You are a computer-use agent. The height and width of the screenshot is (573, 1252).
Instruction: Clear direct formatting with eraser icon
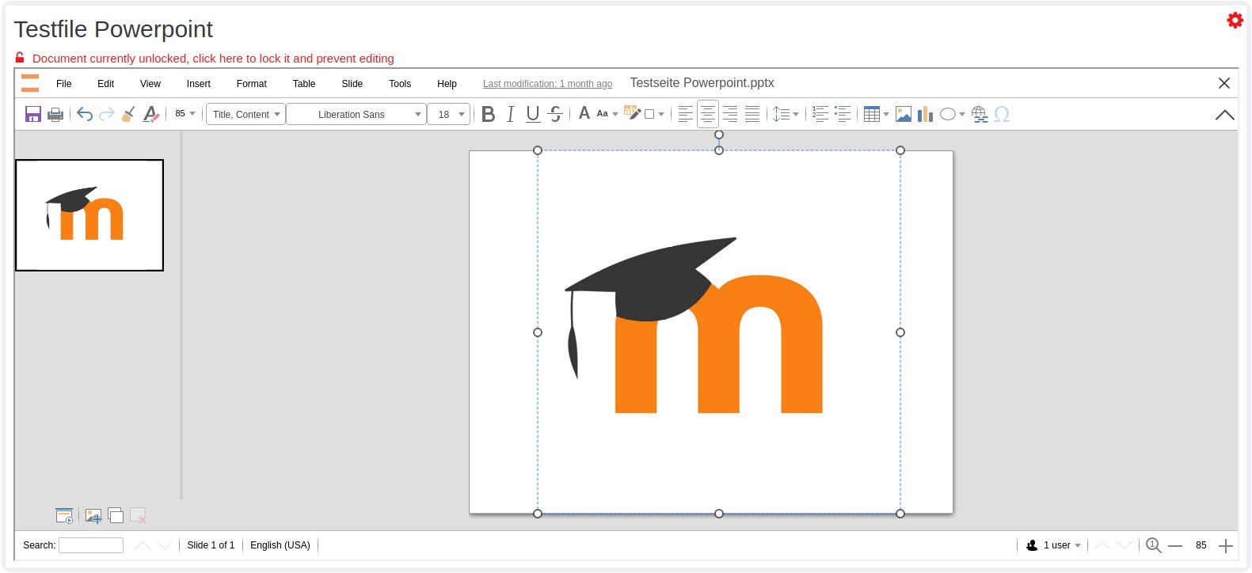(150, 114)
